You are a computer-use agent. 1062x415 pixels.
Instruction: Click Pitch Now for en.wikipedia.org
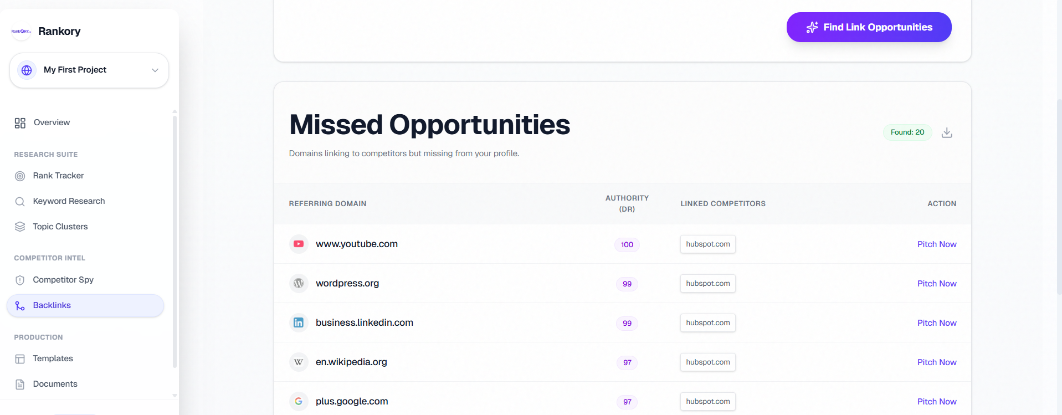coord(936,362)
